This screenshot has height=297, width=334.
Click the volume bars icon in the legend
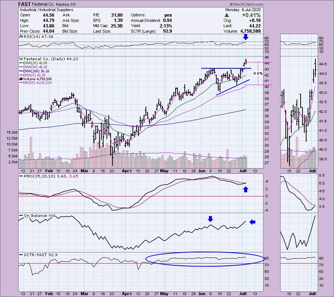coord(21,79)
